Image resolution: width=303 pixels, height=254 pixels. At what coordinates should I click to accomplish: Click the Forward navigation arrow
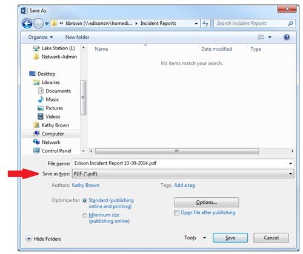[38, 24]
